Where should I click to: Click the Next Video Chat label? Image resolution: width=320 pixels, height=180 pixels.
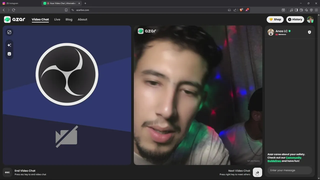click(x=239, y=171)
